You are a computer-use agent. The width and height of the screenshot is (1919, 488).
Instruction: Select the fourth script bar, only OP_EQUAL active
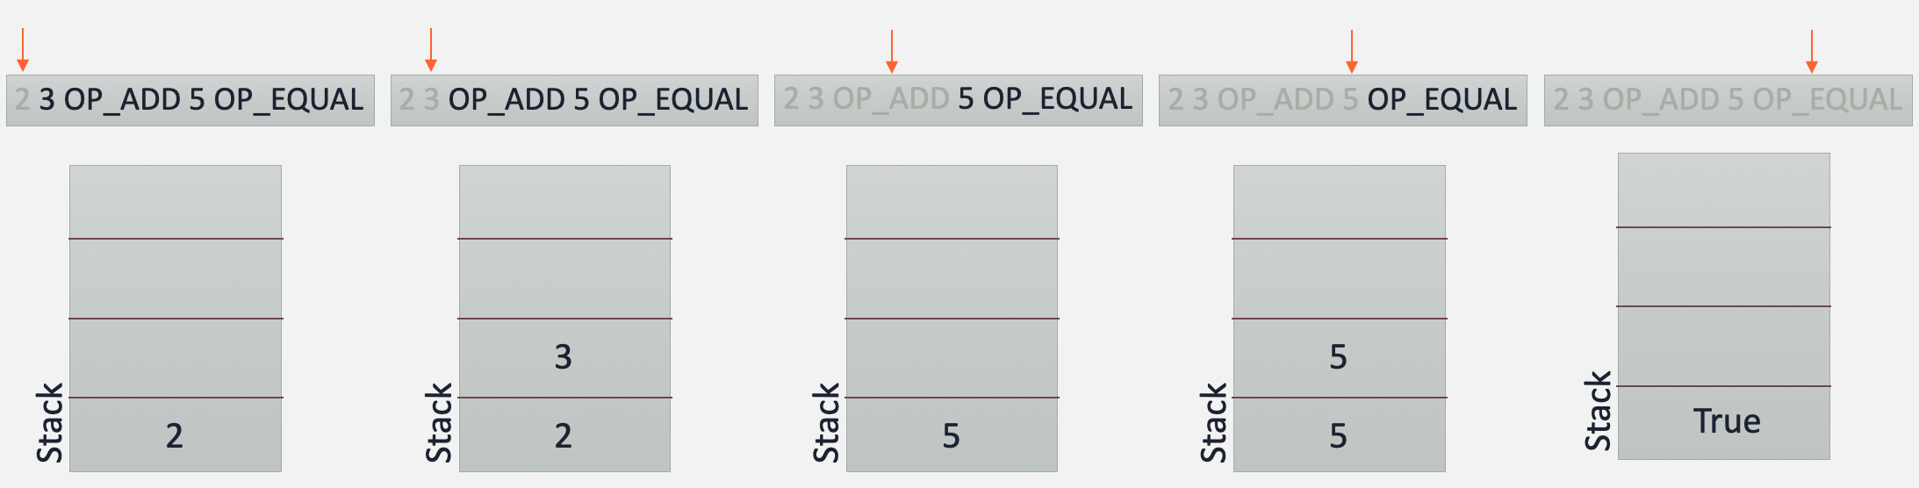1343,100
